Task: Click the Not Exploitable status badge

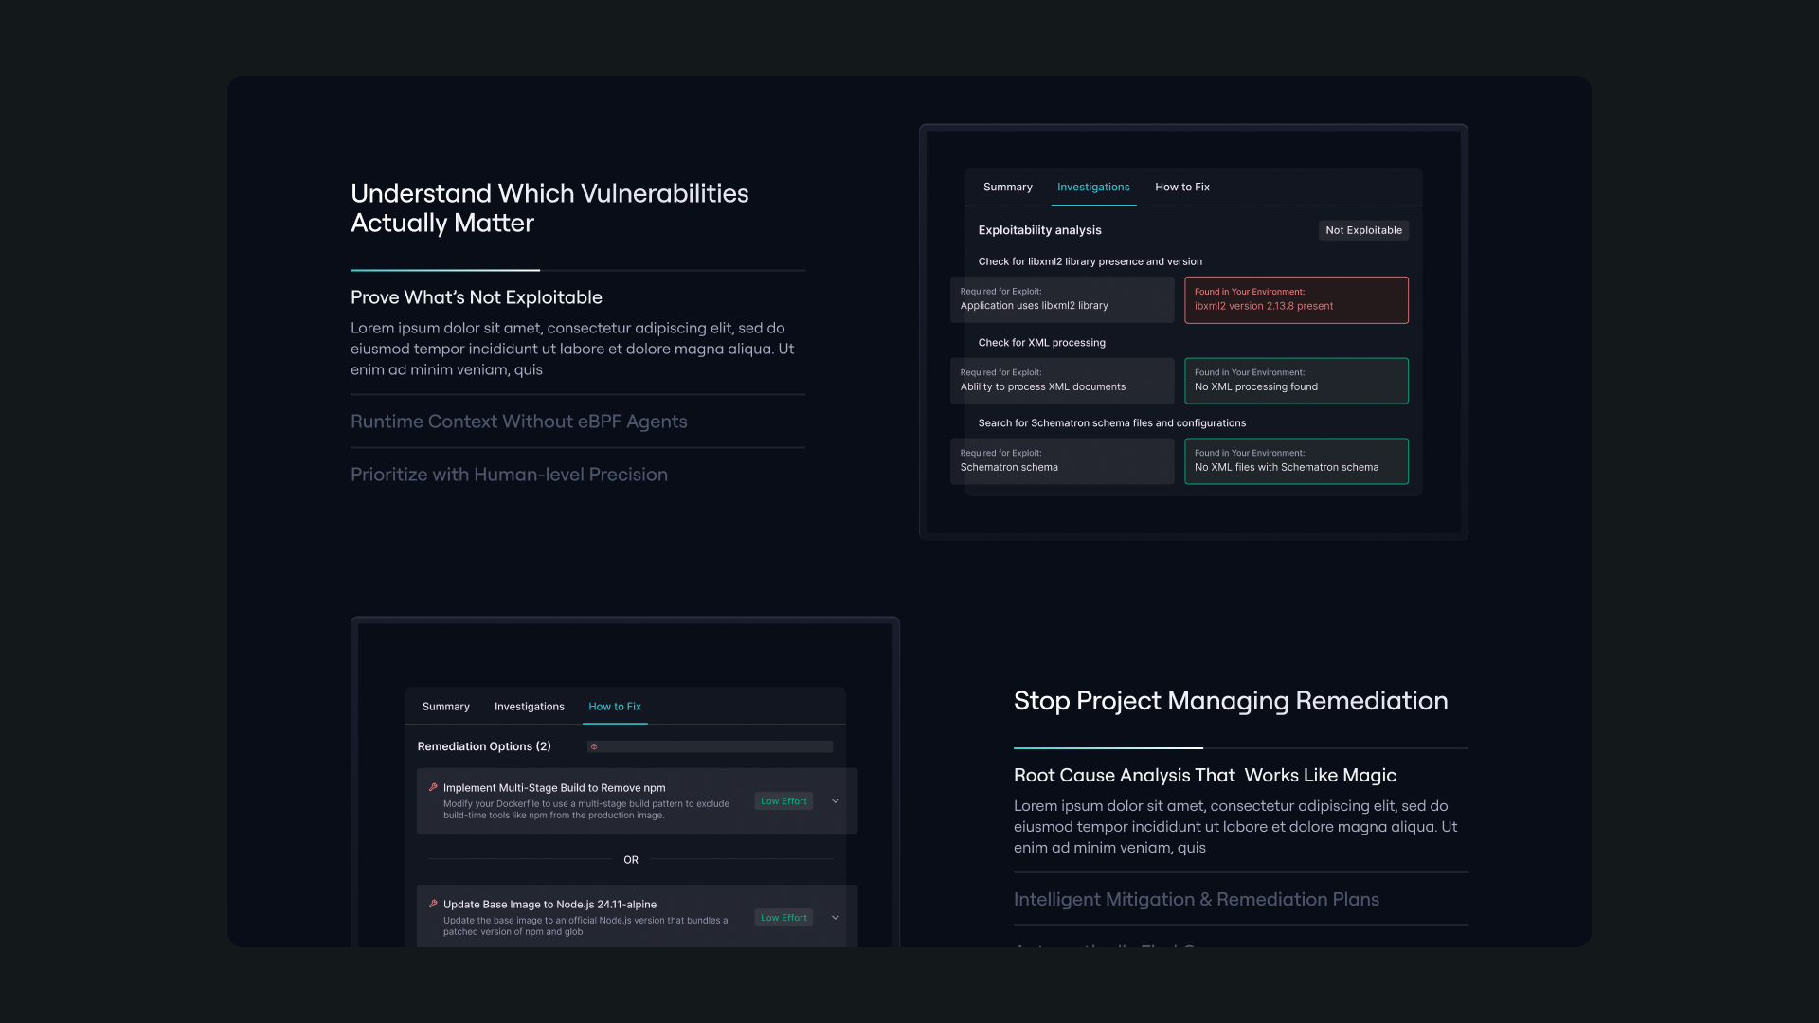Action: tap(1363, 230)
